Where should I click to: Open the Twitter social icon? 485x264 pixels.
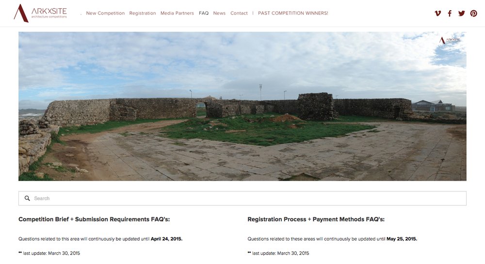462,13
